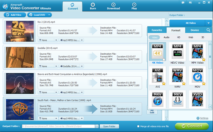Choose the HEVC Video H.265 format icon

(x=177, y=52)
